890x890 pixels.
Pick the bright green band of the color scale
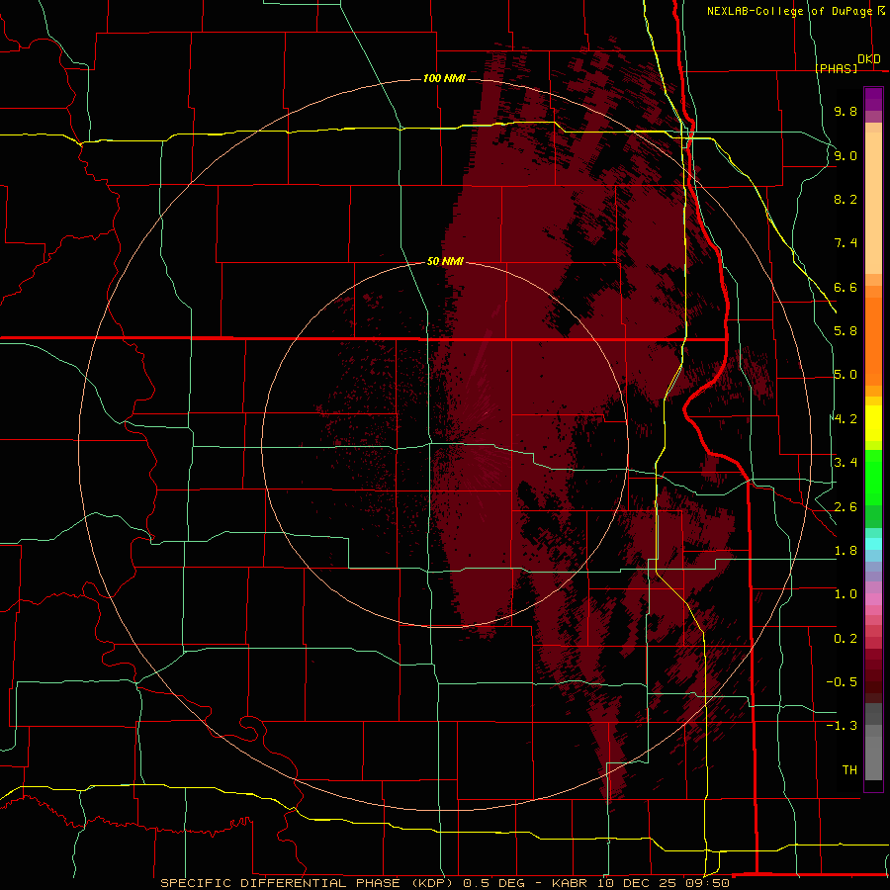pyautogui.click(x=873, y=477)
